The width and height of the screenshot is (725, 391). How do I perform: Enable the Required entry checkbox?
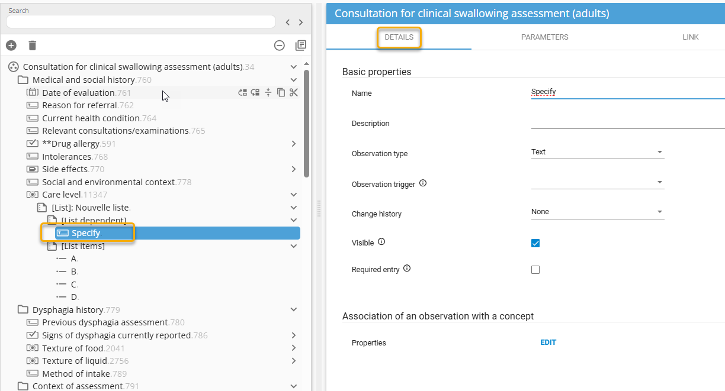(x=535, y=270)
